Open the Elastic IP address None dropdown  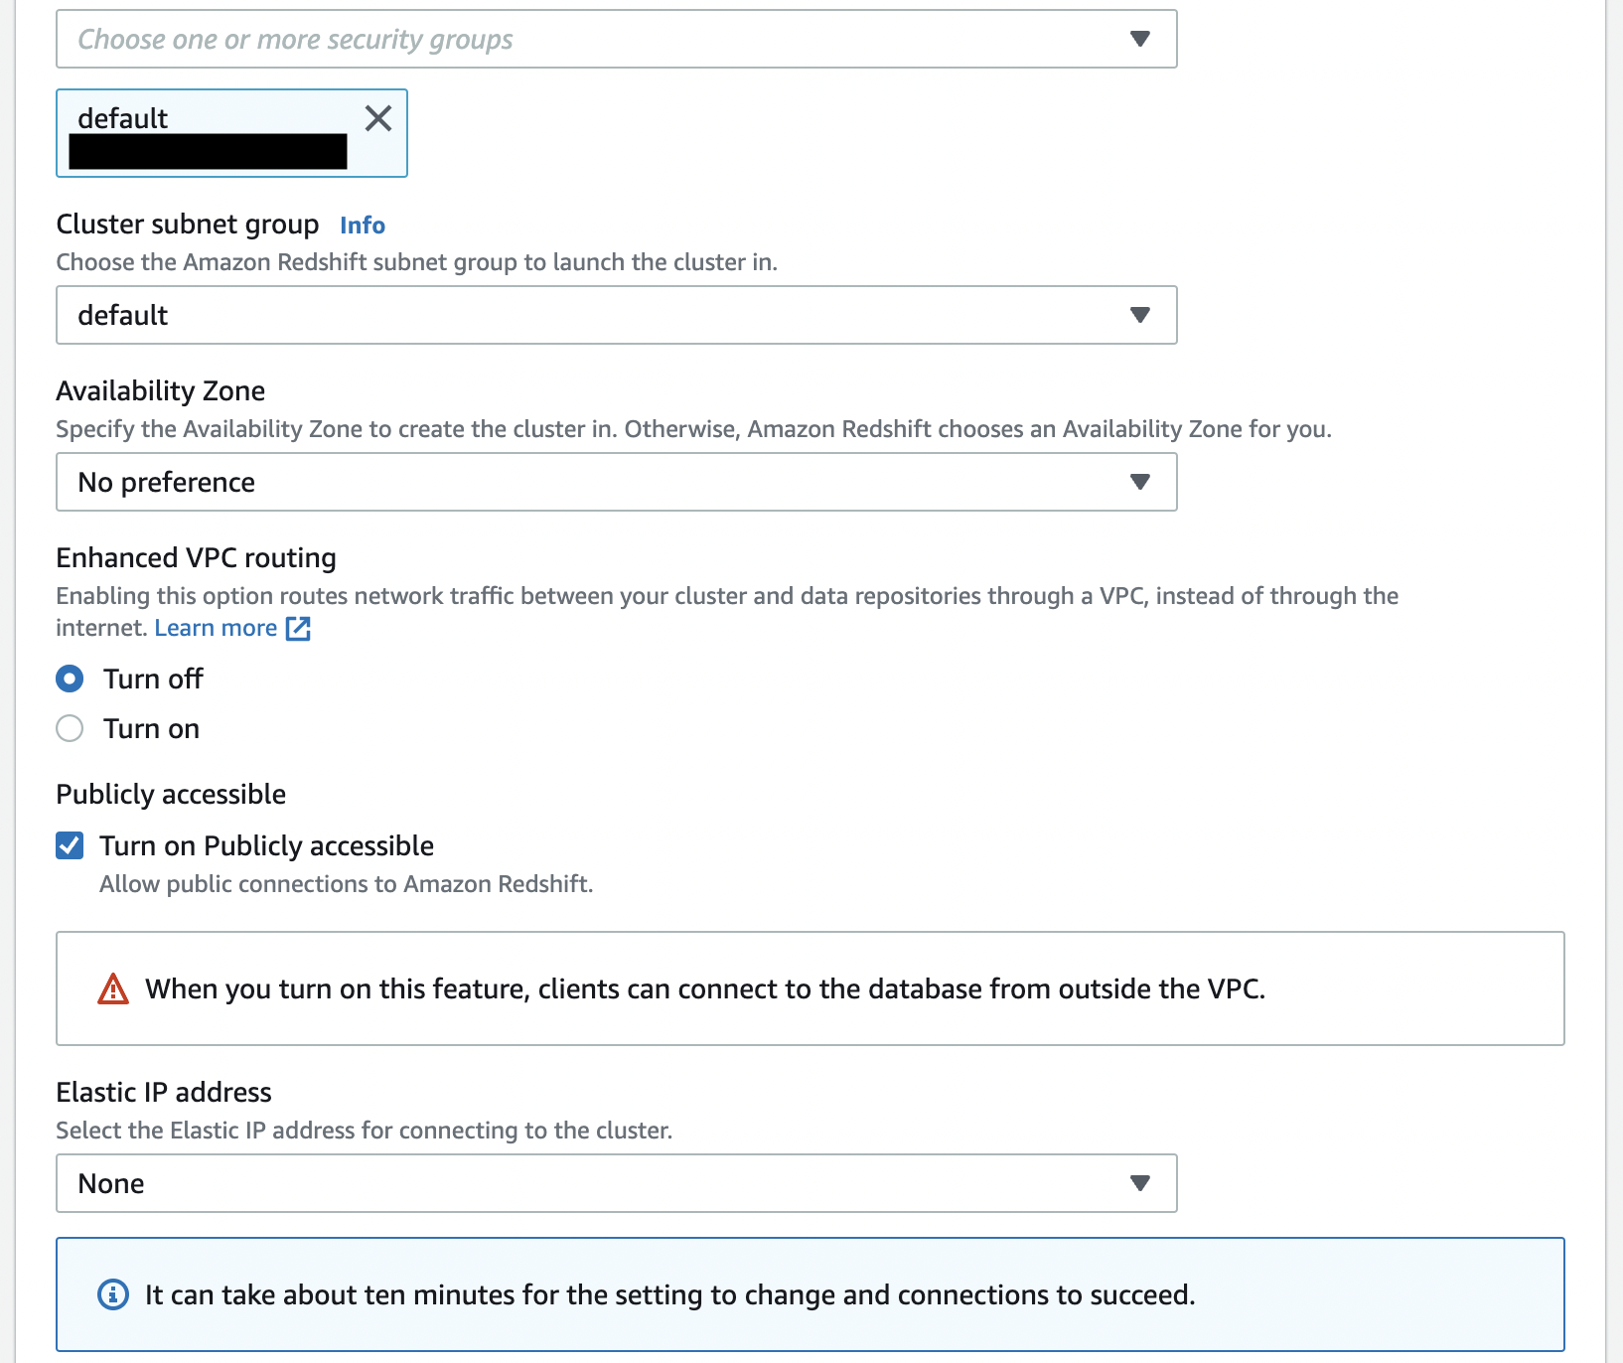pos(617,1183)
